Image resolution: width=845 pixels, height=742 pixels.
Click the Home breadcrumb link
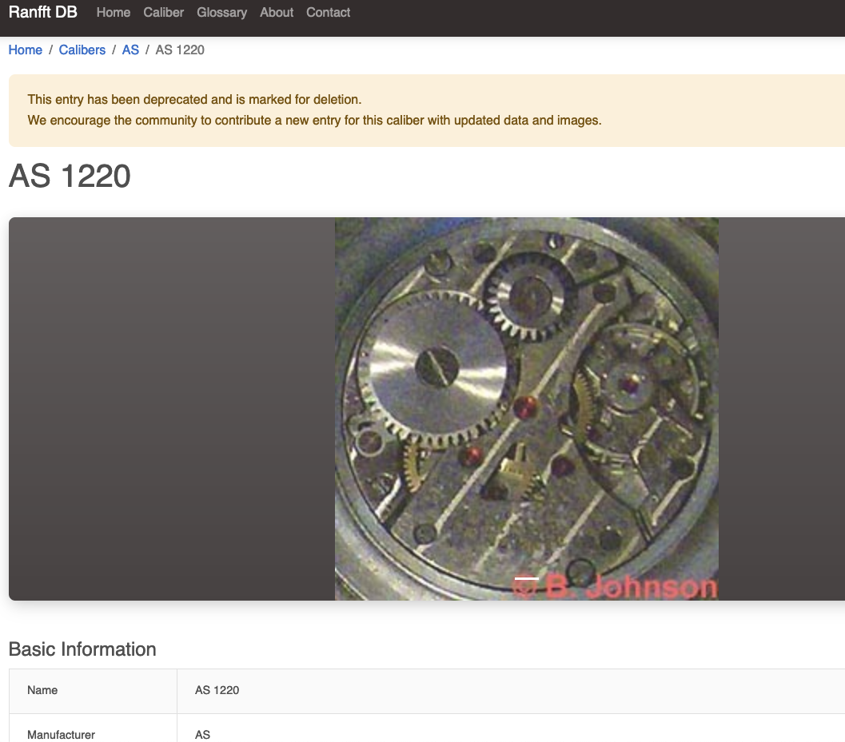[25, 50]
